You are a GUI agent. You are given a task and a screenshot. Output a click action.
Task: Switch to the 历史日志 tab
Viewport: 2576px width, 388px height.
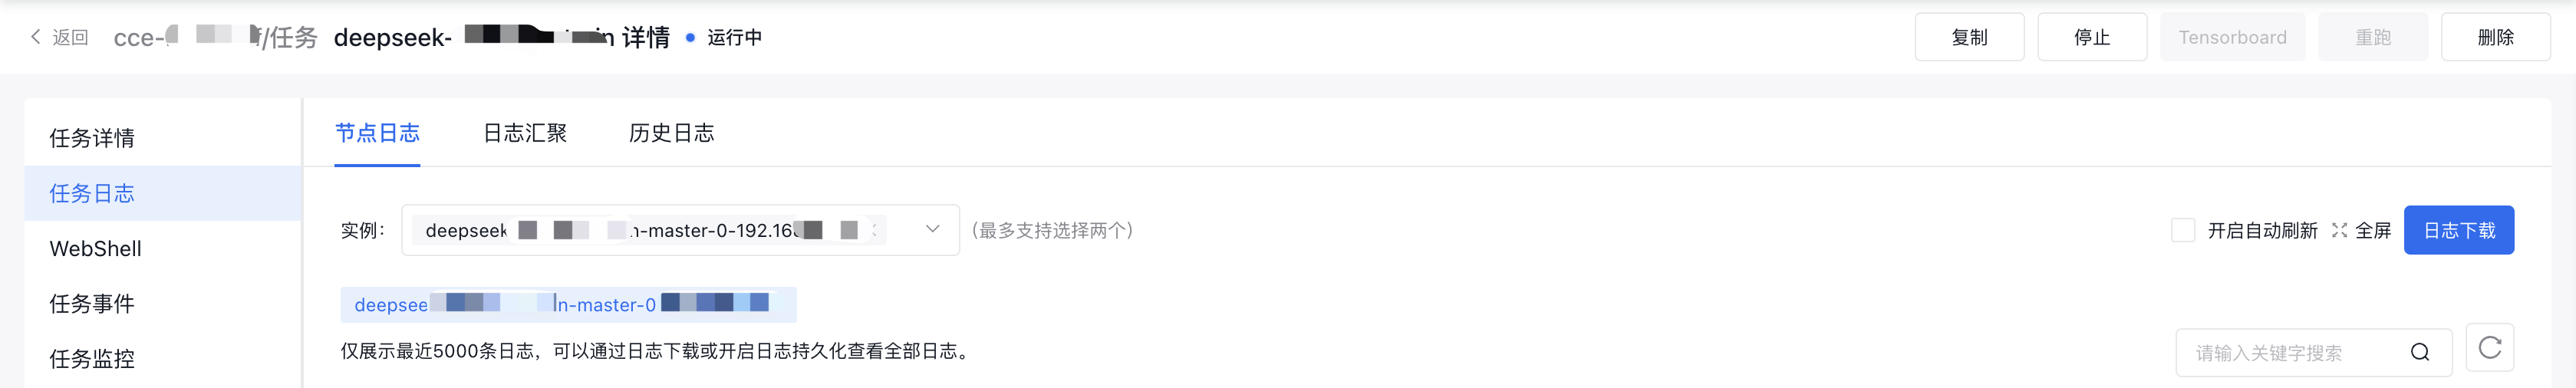click(x=671, y=133)
